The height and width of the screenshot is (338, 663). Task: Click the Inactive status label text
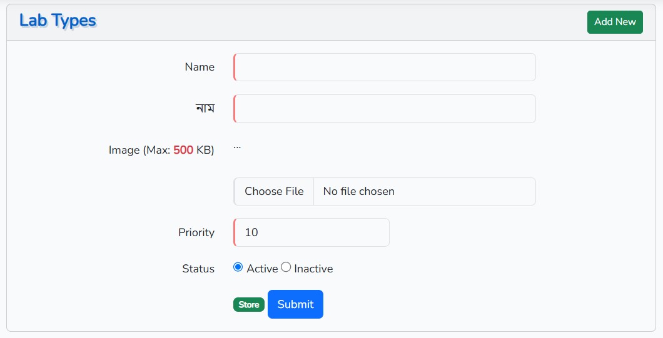(313, 269)
